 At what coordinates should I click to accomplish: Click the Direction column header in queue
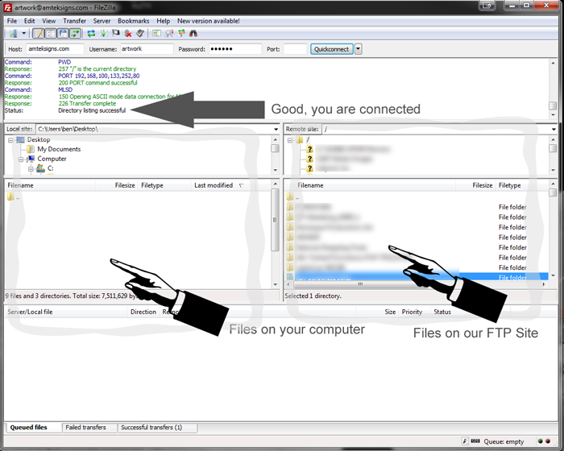tap(143, 312)
